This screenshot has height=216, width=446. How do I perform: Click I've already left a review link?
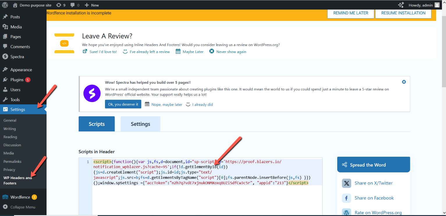[150, 52]
